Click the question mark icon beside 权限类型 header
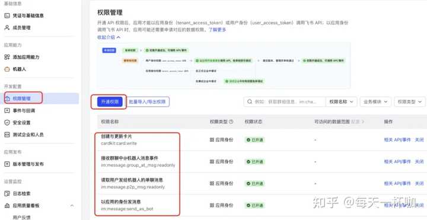The height and width of the screenshot is (220, 427). [231, 122]
